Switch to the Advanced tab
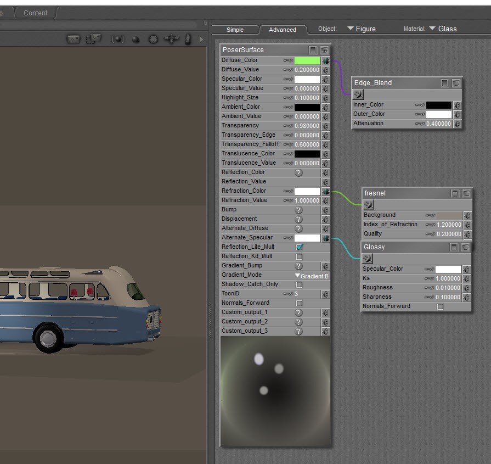The height and width of the screenshot is (464, 491). pyautogui.click(x=283, y=30)
